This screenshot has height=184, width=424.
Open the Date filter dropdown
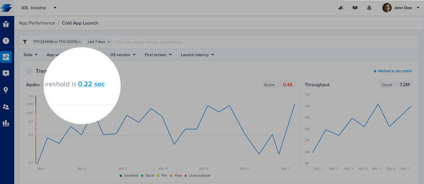(30, 55)
